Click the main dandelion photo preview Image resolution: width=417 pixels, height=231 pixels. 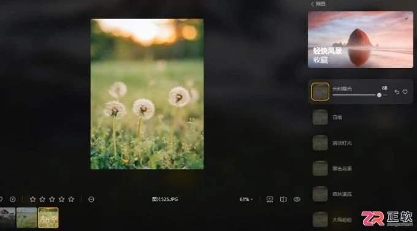[x=147, y=94]
